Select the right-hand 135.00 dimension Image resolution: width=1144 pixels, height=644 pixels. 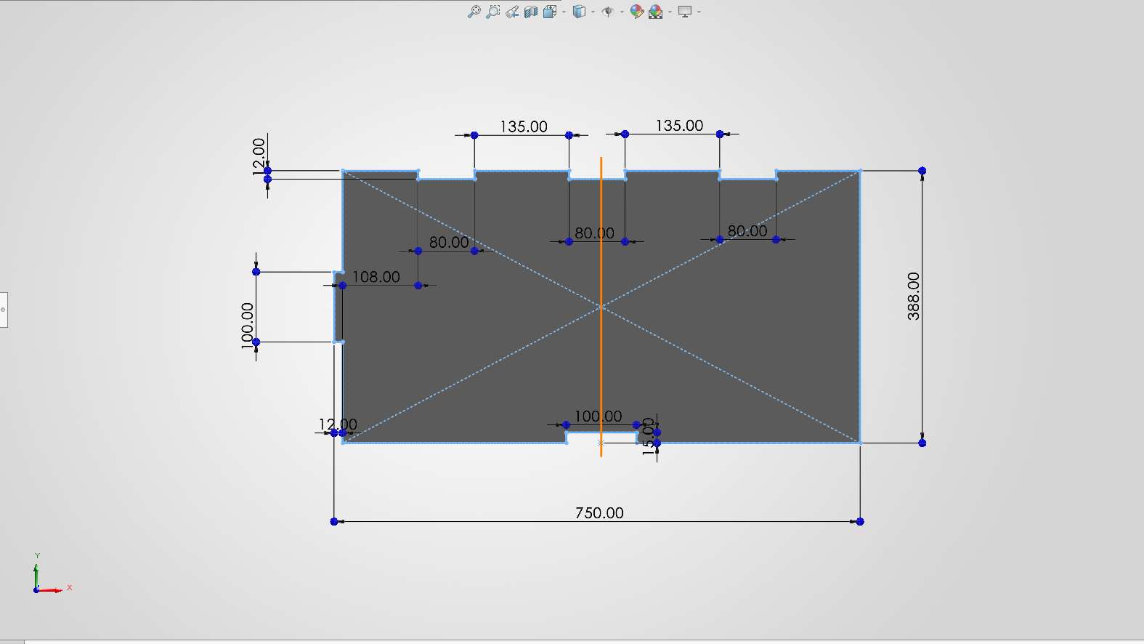[679, 126]
